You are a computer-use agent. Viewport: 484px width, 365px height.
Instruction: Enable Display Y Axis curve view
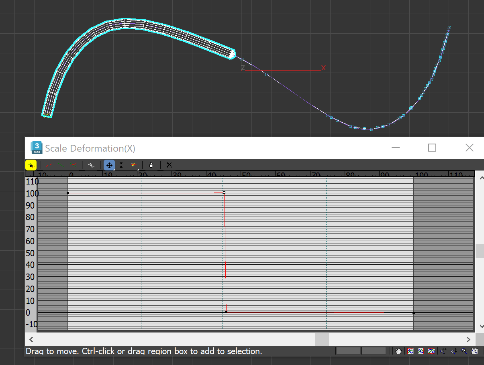point(61,165)
